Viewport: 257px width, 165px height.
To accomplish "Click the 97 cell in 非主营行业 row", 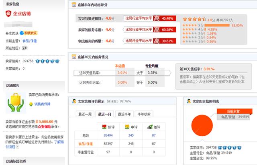I will click(x=108, y=152).
